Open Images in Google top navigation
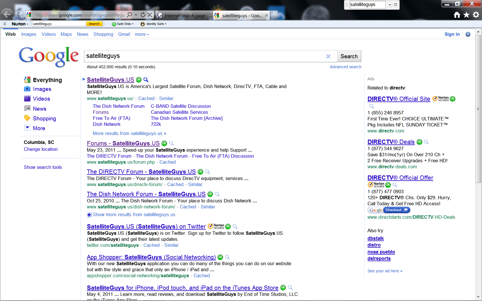 point(29,34)
